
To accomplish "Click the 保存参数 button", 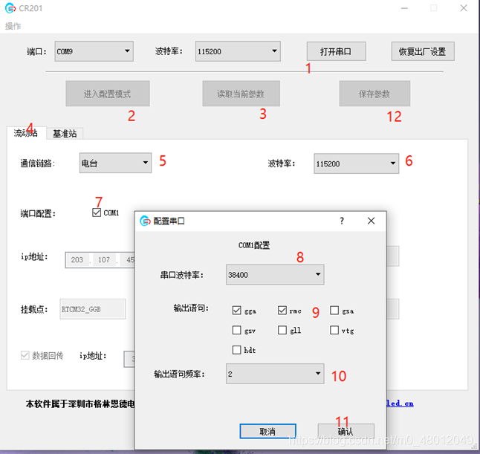I will 374,94.
